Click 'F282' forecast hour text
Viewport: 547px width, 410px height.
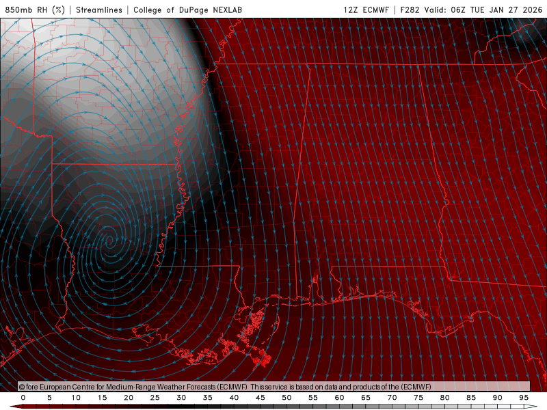tap(410, 10)
